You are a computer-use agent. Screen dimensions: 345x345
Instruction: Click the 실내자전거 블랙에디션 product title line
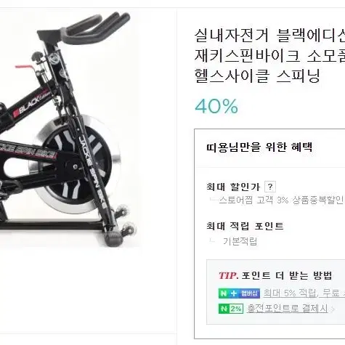pyautogui.click(x=269, y=36)
